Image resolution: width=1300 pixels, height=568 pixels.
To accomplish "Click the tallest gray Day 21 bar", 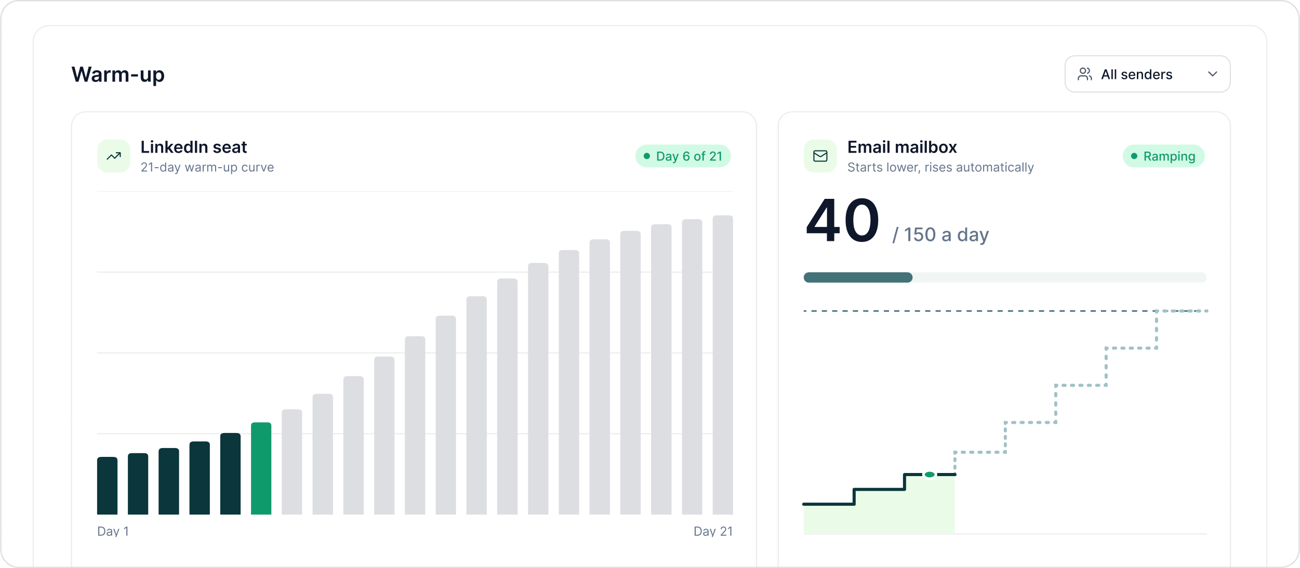I will click(x=723, y=365).
